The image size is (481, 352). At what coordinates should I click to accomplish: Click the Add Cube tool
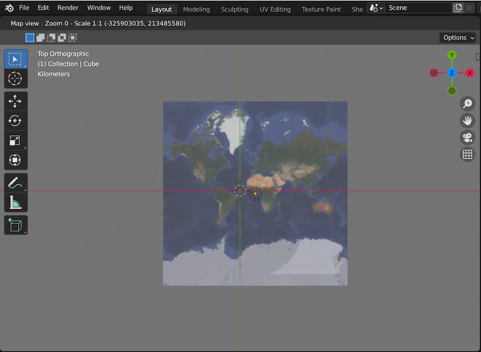click(16, 225)
